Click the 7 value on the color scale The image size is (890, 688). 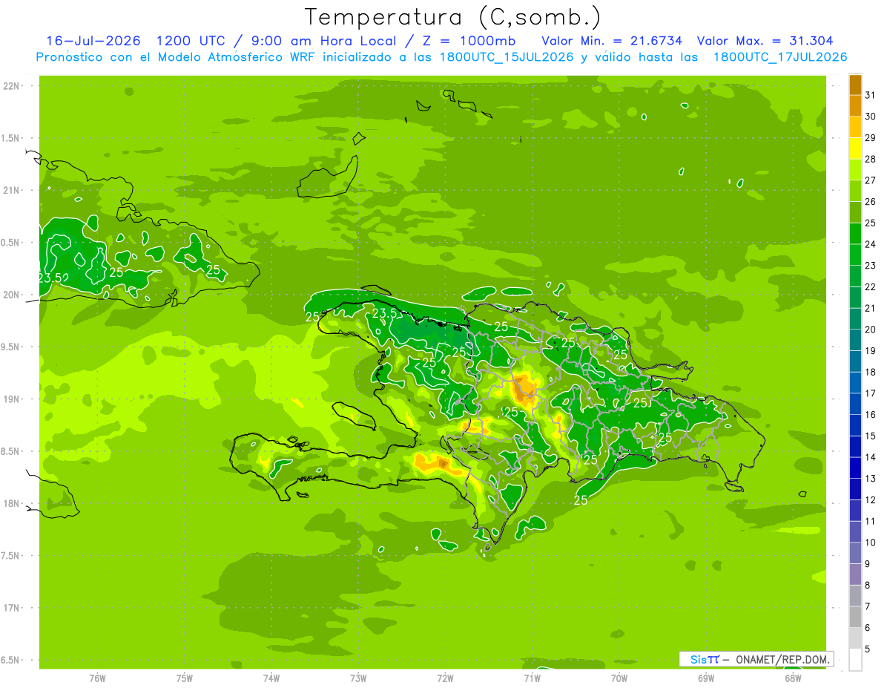point(867,607)
